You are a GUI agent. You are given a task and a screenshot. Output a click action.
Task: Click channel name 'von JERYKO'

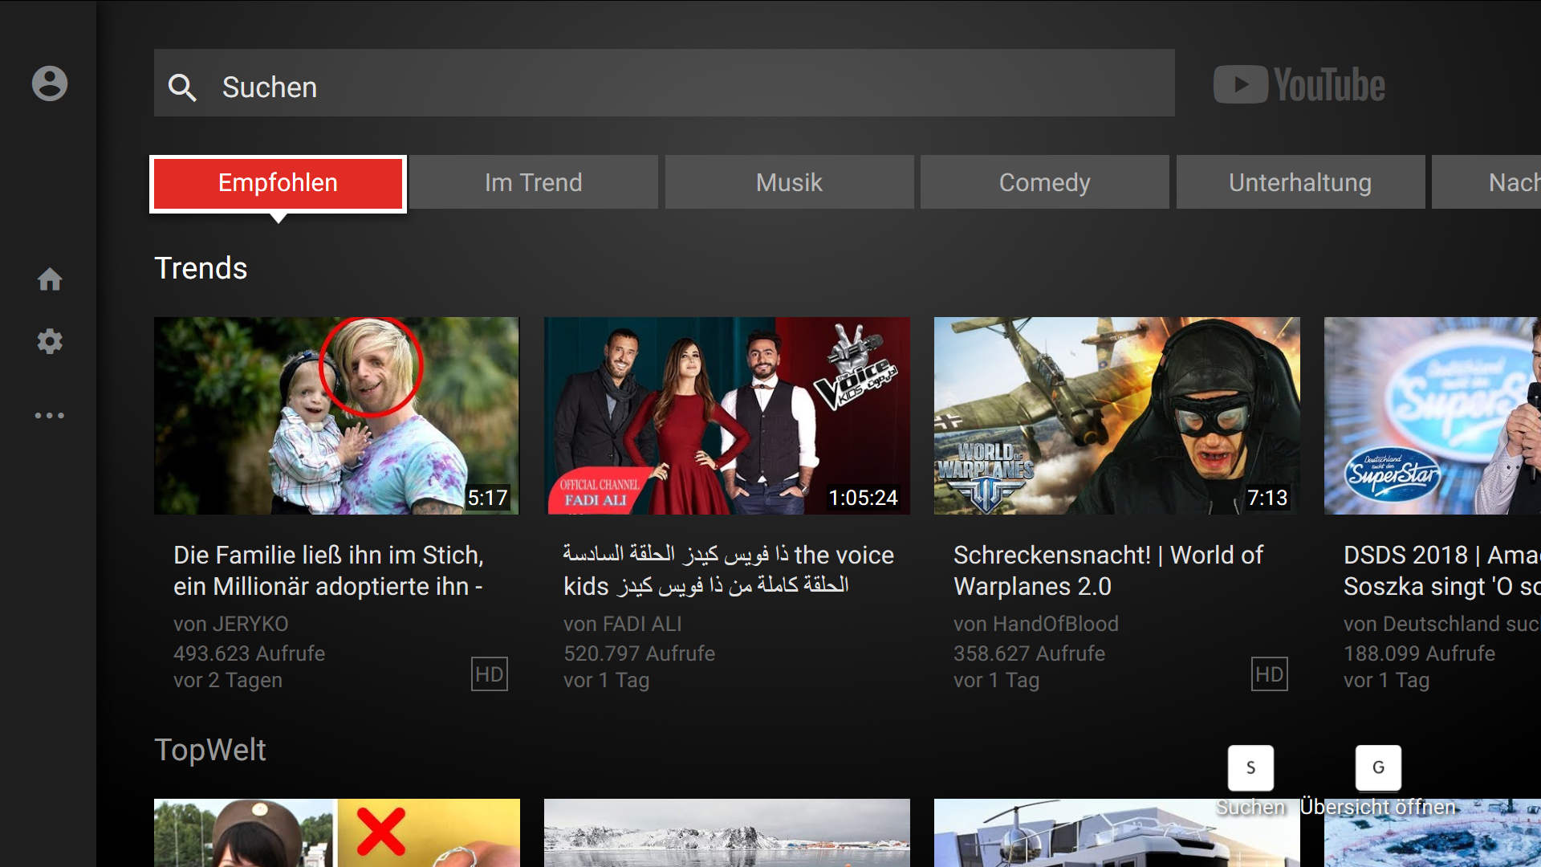click(231, 624)
